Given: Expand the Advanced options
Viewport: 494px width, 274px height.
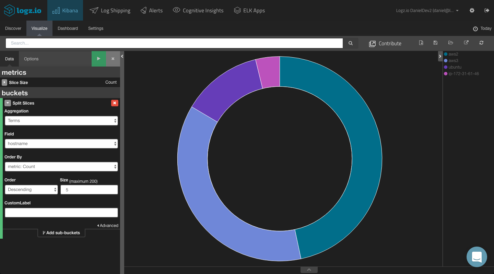Looking at the screenshot, I should point(108,226).
